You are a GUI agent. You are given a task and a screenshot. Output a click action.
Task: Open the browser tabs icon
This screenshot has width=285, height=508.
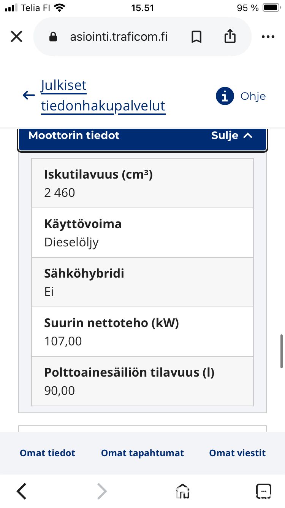pyautogui.click(x=264, y=491)
